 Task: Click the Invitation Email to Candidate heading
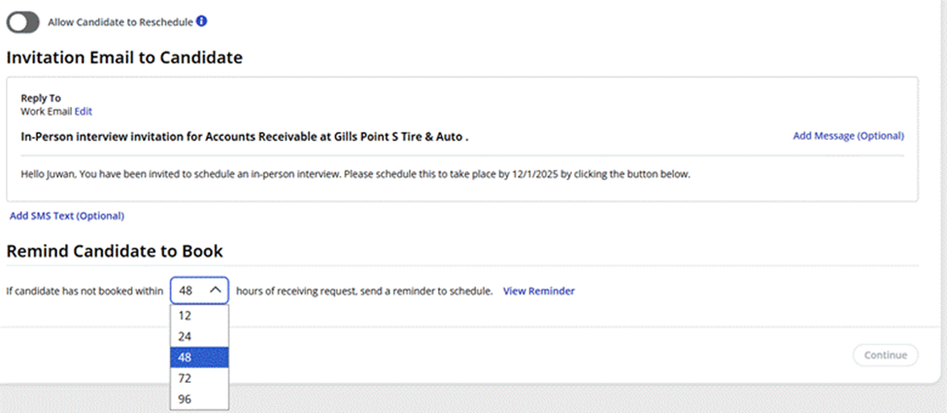[124, 57]
